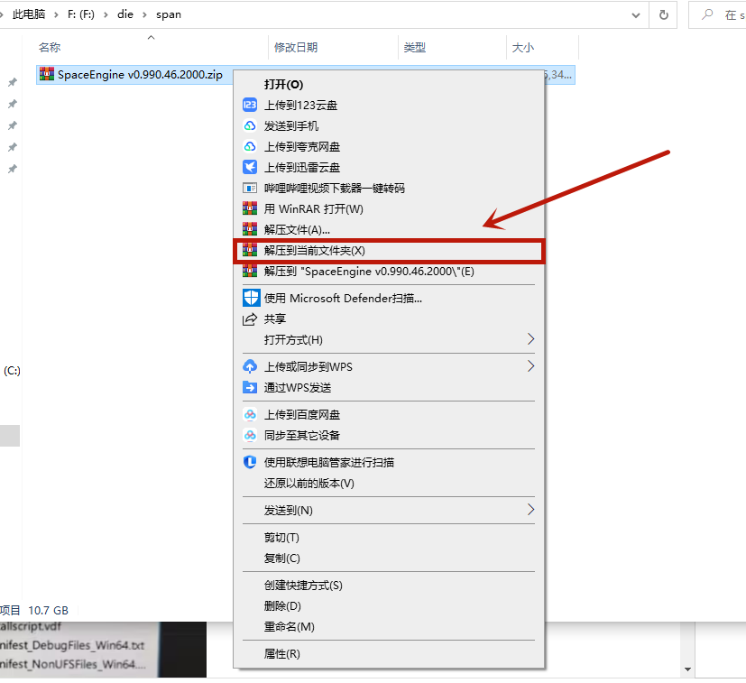746x683 pixels.
Task: Sort by 名称 column header
Action: pos(50,48)
